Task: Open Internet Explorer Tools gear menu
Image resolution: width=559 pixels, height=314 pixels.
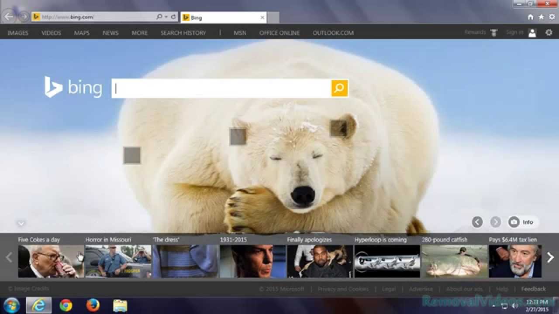Action: [x=552, y=17]
